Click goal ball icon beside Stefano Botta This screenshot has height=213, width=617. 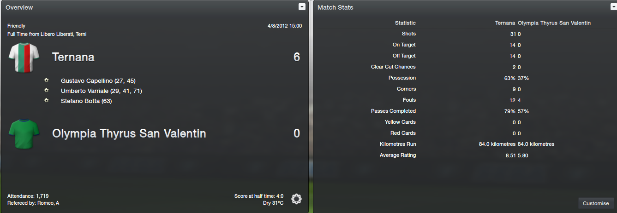46,100
